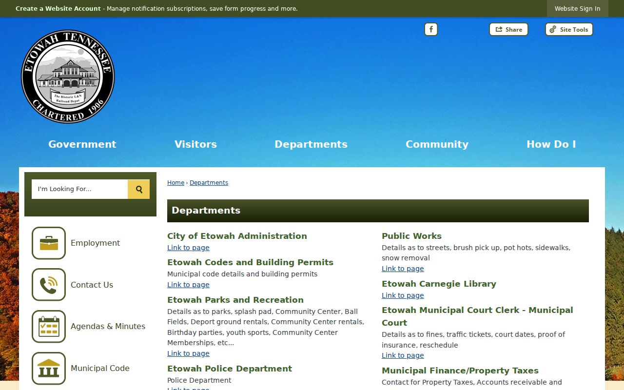Click the Etowah Tennessee city seal logo
Viewport: 624px width, 390px height.
tap(68, 77)
